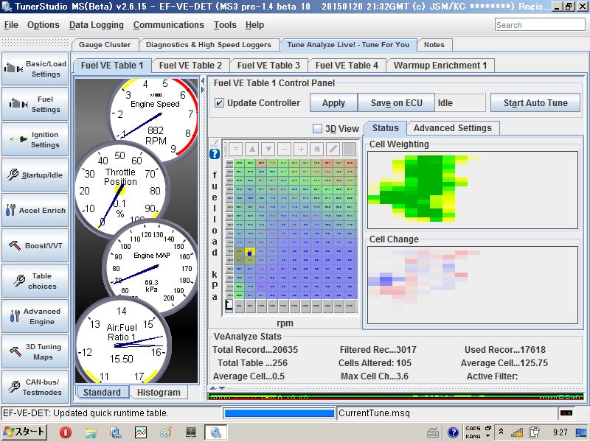Screen dimensions: 590x442
Task: Click the increment up-arrow table tool
Action: [252, 150]
